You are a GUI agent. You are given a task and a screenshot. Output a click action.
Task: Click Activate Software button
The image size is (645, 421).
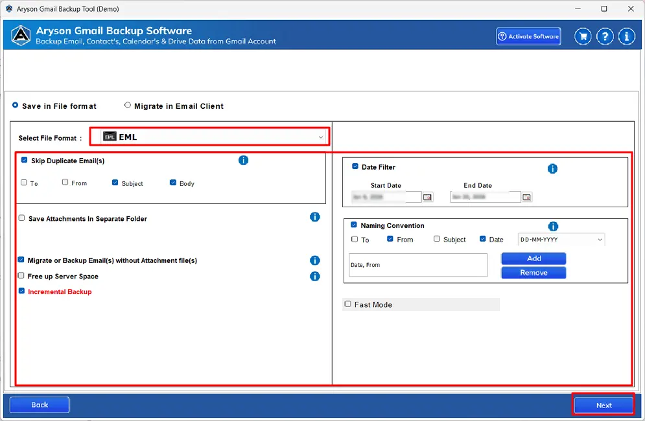[528, 36]
